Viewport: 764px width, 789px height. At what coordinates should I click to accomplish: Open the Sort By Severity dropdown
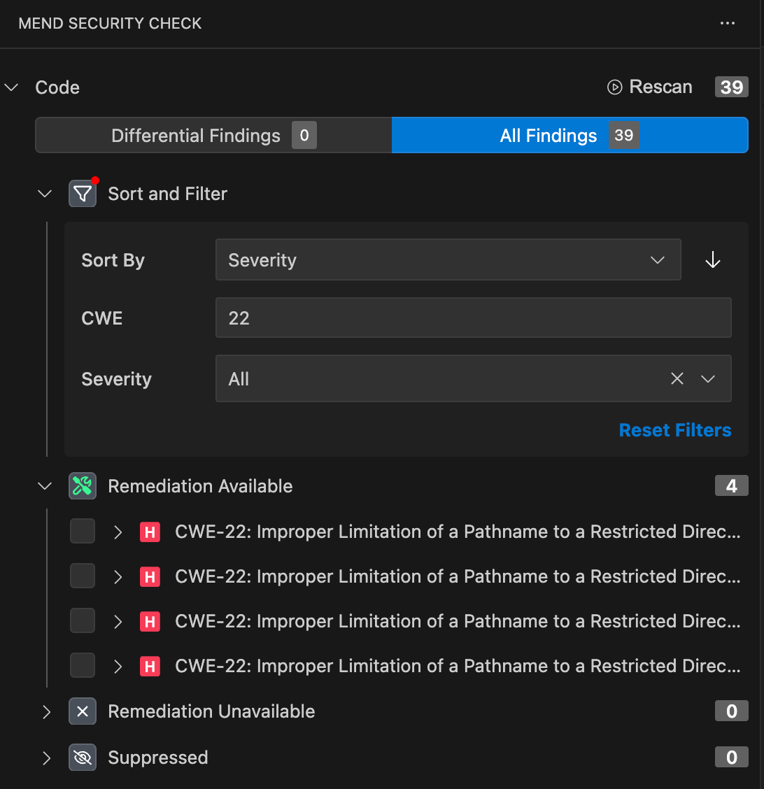448,260
